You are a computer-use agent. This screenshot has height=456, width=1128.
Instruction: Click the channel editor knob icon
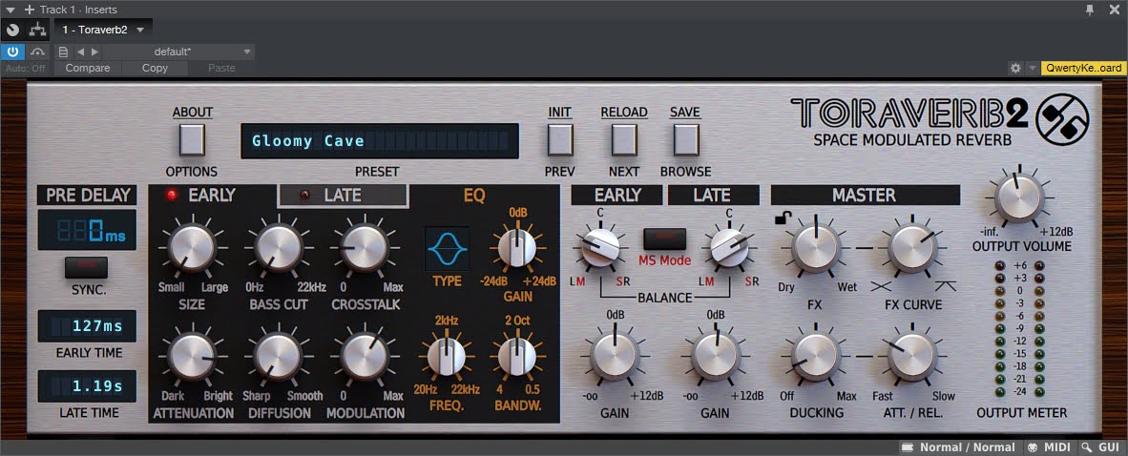[x=13, y=30]
